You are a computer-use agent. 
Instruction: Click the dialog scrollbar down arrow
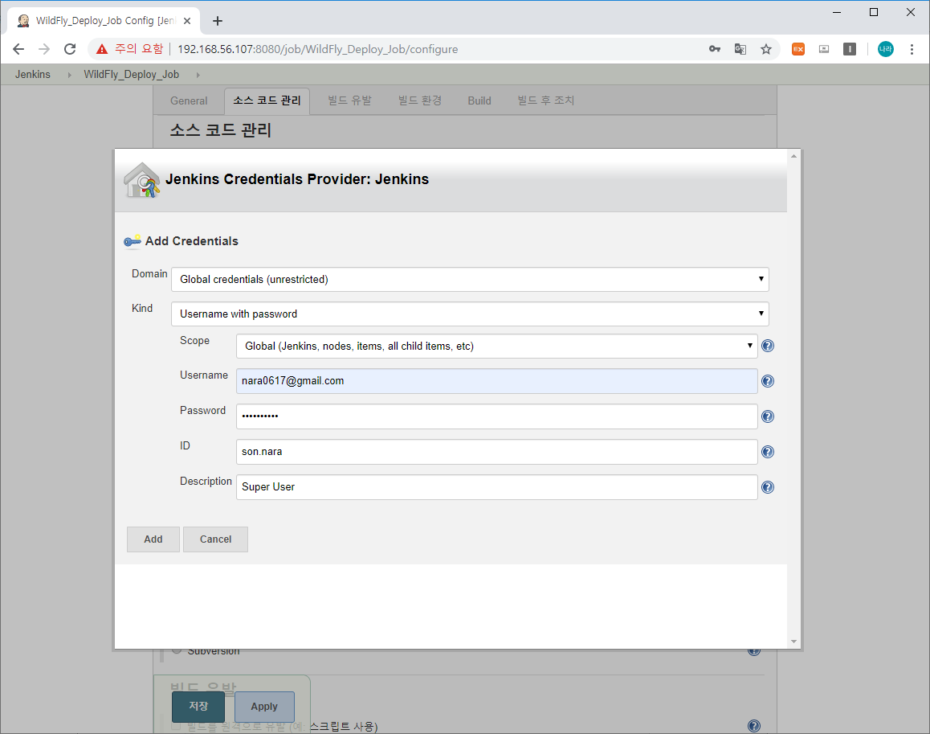tap(793, 642)
